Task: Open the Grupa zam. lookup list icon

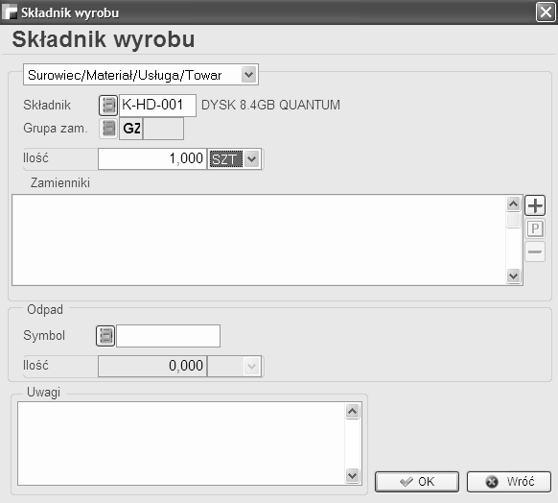Action: [x=108, y=129]
